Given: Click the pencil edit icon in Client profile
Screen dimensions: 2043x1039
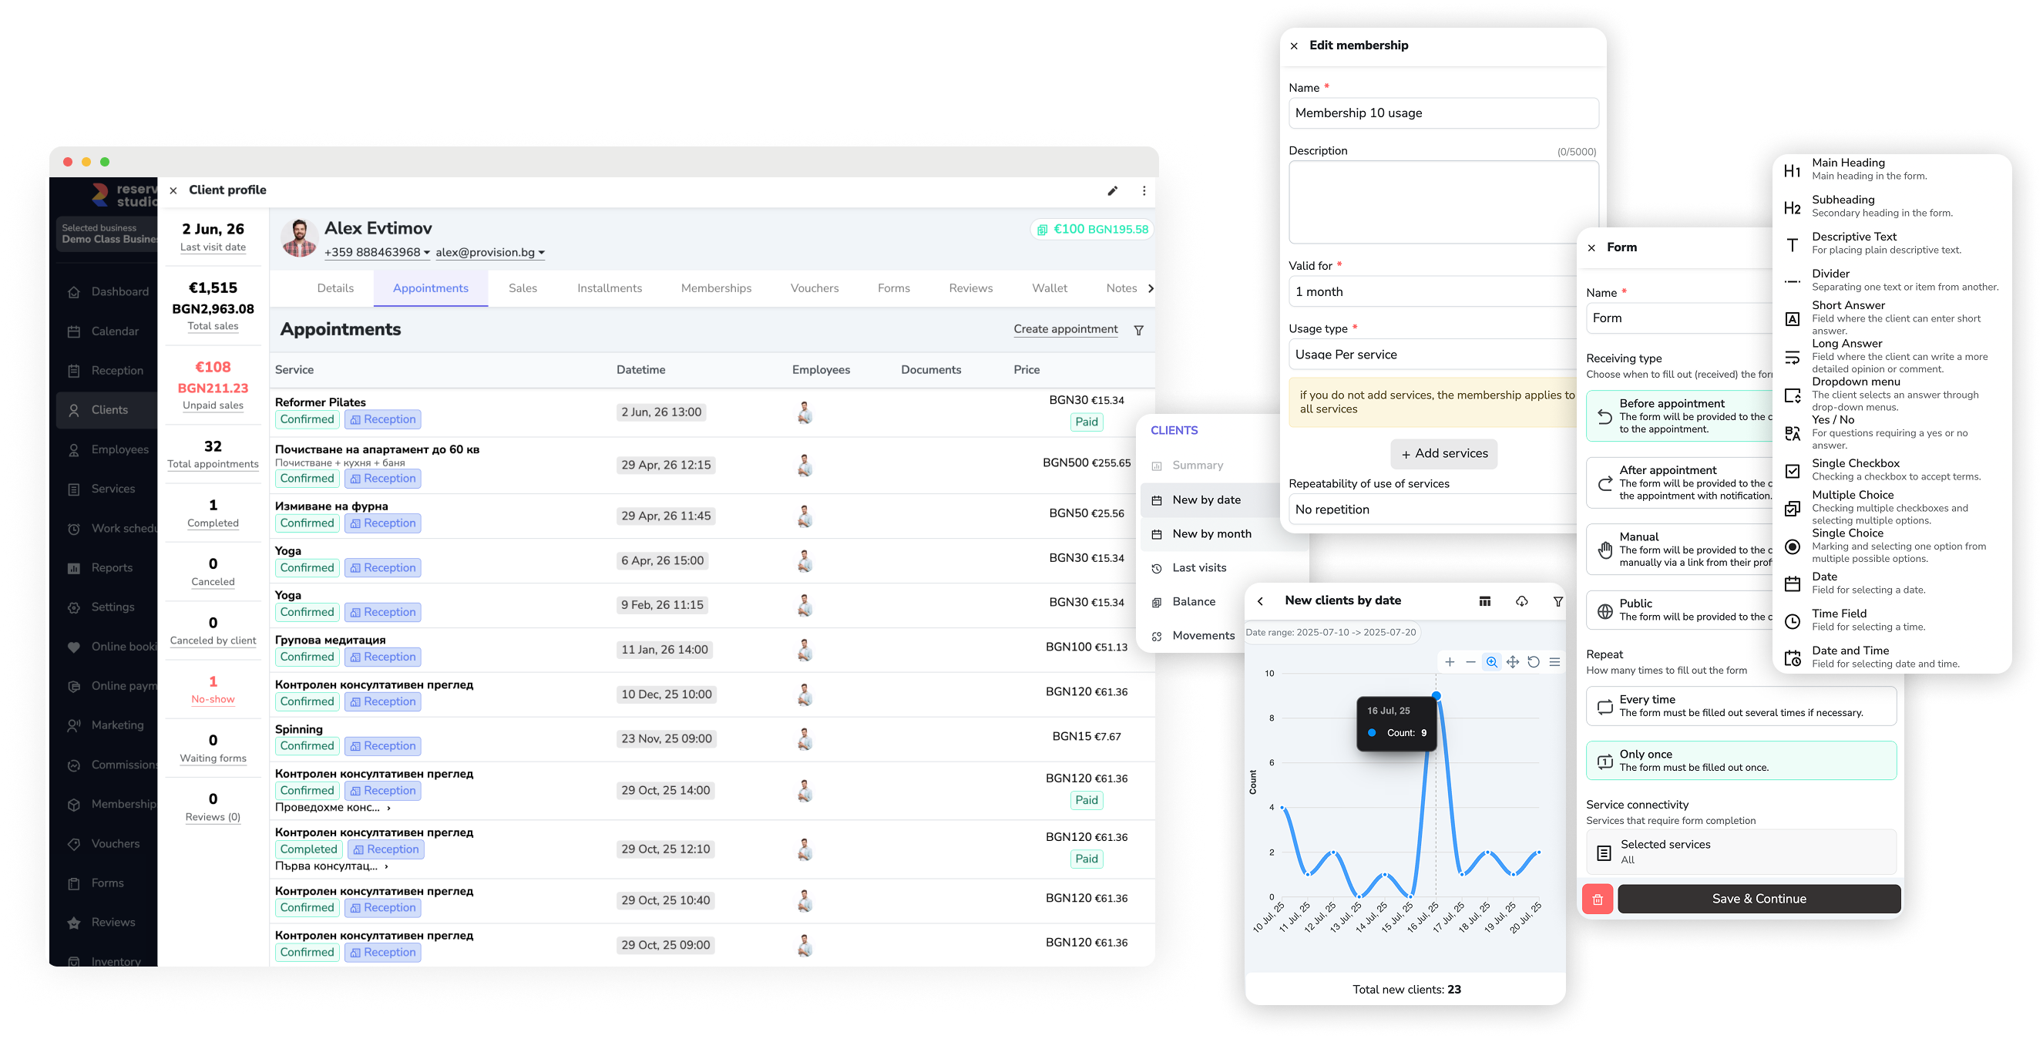Looking at the screenshot, I should coord(1112,190).
